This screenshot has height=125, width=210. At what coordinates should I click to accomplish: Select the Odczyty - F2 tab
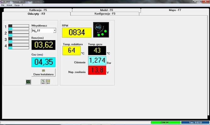click(36, 14)
